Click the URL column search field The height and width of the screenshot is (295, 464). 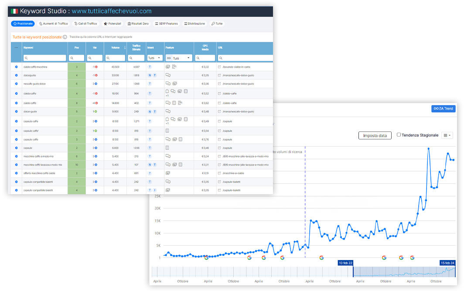[245, 58]
